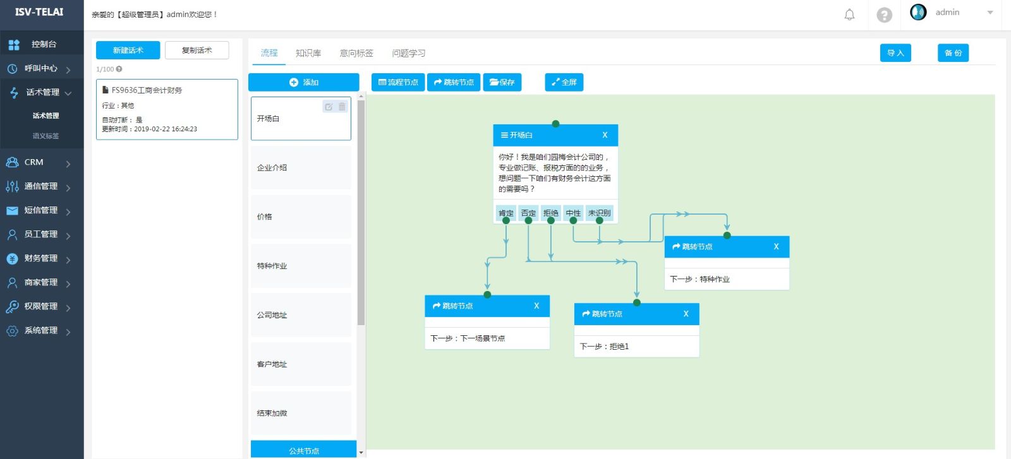Expand the 呼叫中心 sidebar menu
Image resolution: width=1011 pixels, height=459 pixels.
pyautogui.click(x=42, y=69)
